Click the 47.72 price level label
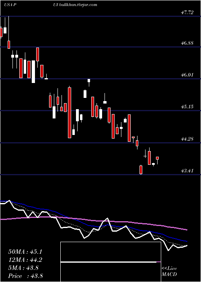This screenshot has height=282, width=201. [188, 12]
